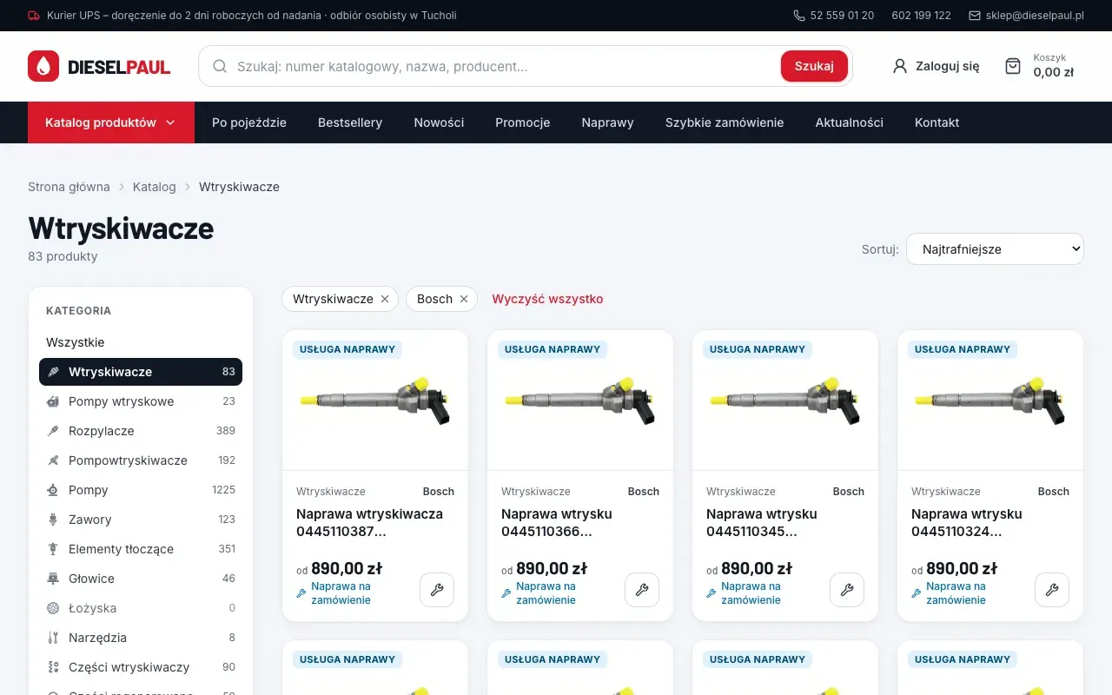Click Strona główna breadcrumb
Screen dimensions: 1112x695
click(69, 187)
